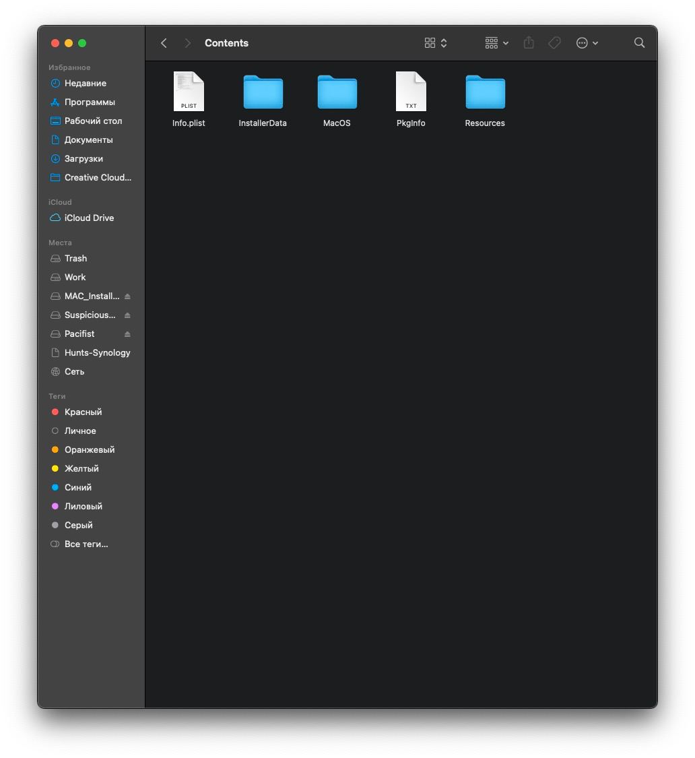This screenshot has width=695, height=758.
Task: Select the PkgInfo text file icon
Action: 411,92
